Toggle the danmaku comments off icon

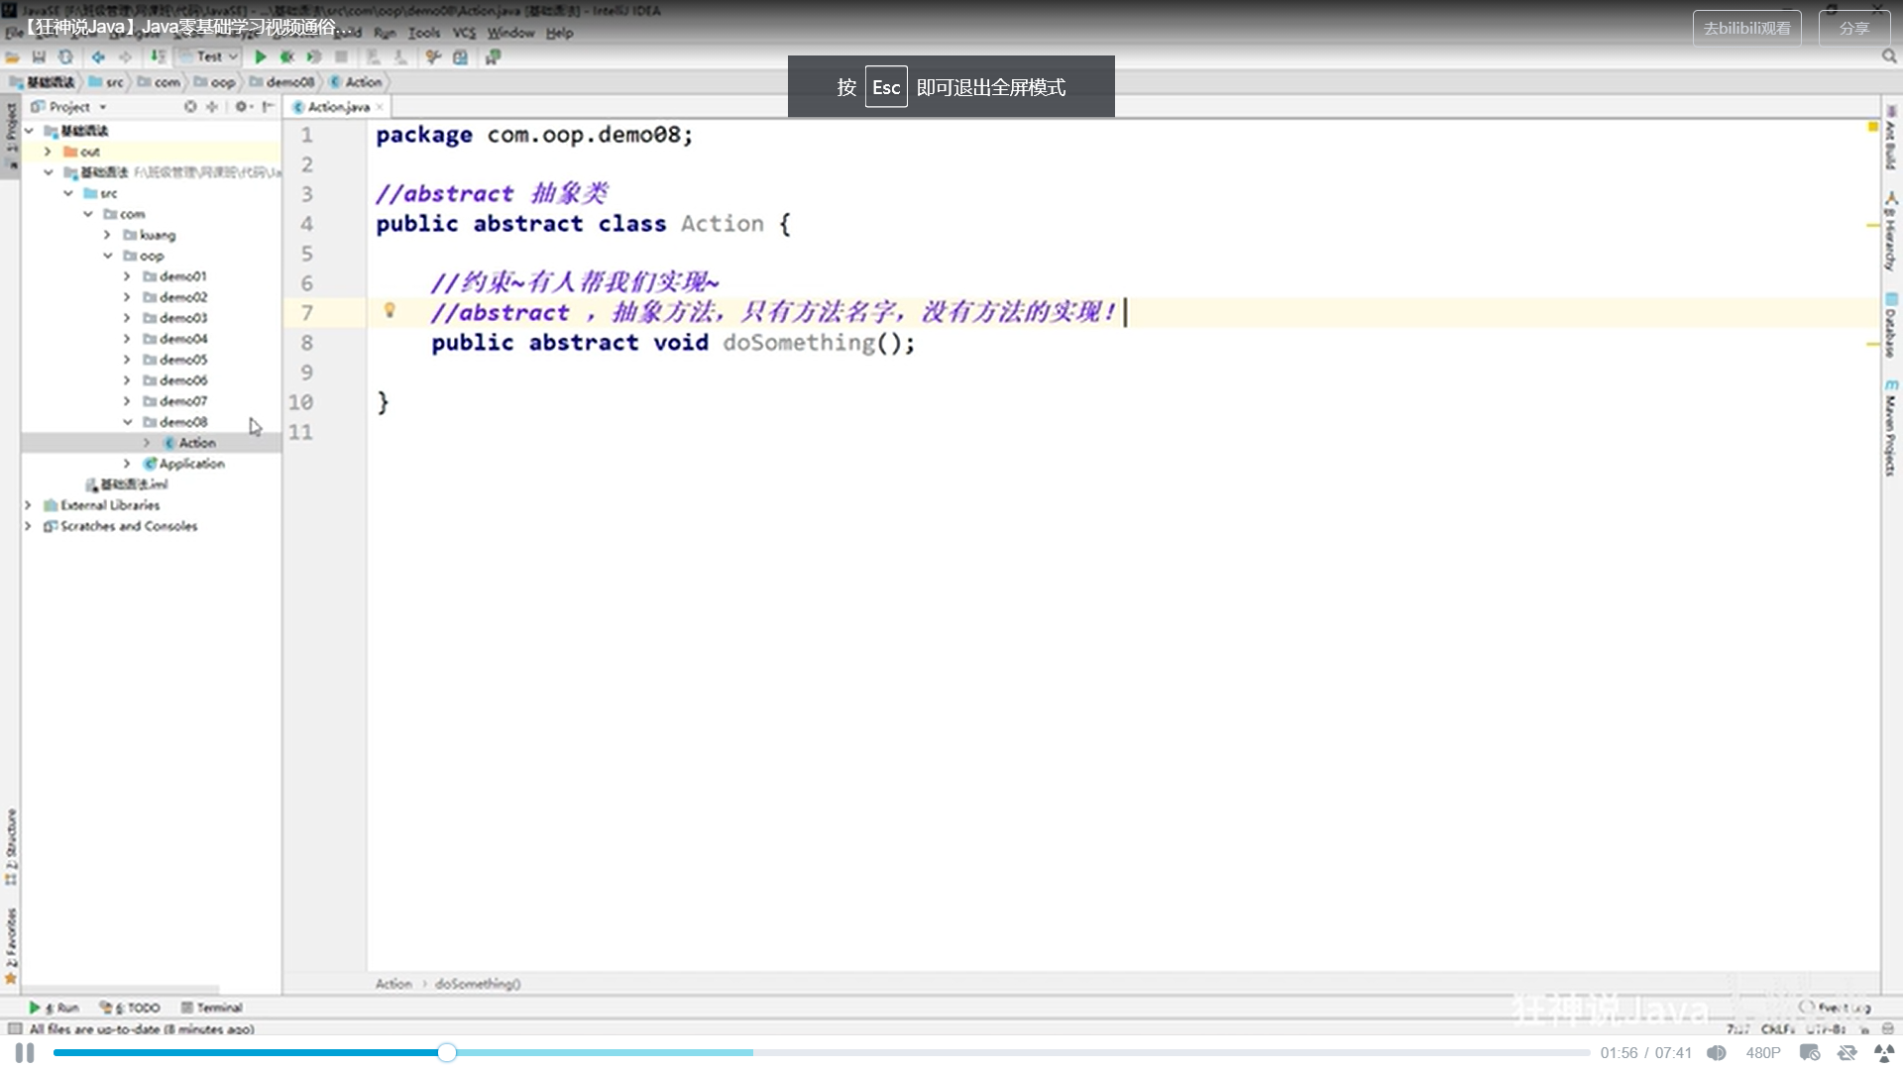tap(1810, 1052)
